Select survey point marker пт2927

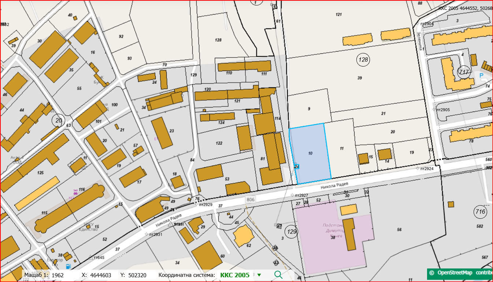292,195
